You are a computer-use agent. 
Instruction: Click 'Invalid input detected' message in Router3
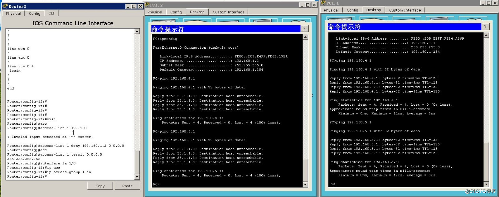50,137
